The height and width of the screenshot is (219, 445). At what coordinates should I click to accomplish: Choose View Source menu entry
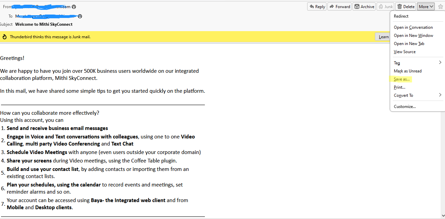(x=417, y=52)
